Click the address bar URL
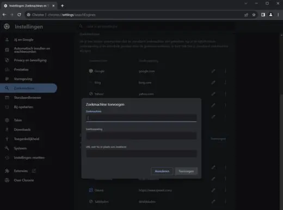The width and height of the screenshot is (283, 210). [72, 15]
